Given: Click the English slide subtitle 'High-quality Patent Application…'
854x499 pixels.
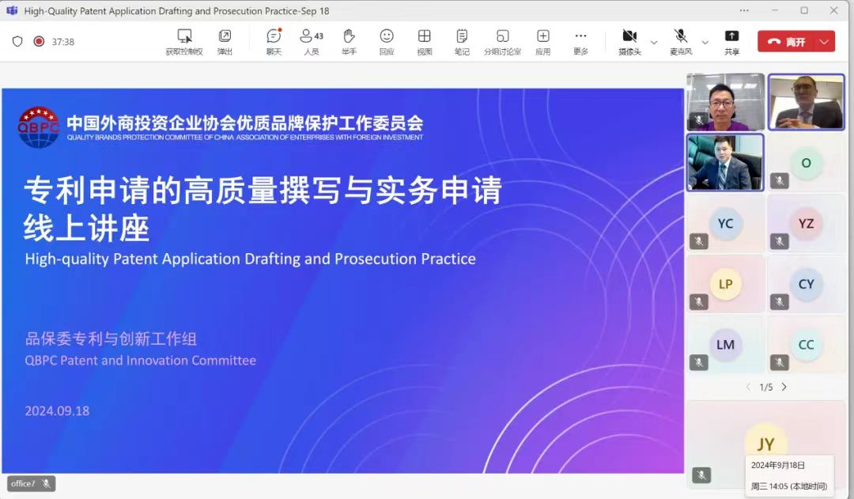Looking at the screenshot, I should 251,259.
